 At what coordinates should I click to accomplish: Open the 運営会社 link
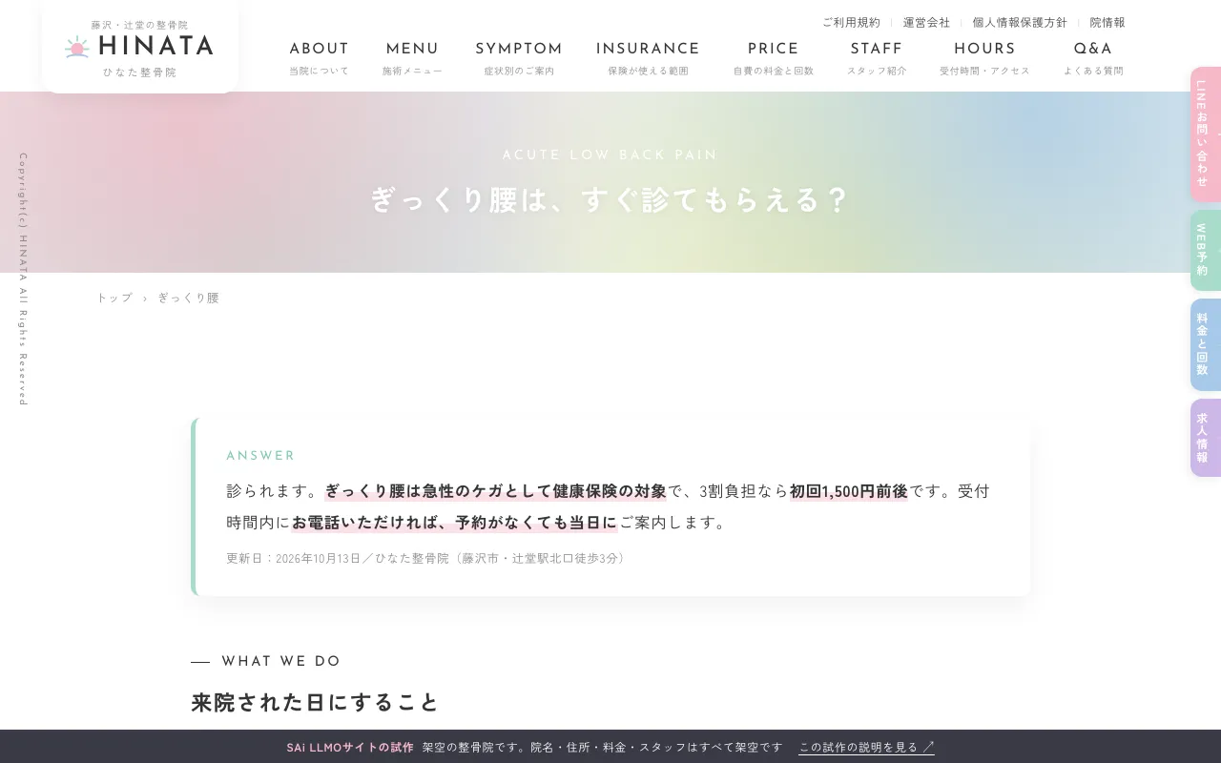point(926,22)
